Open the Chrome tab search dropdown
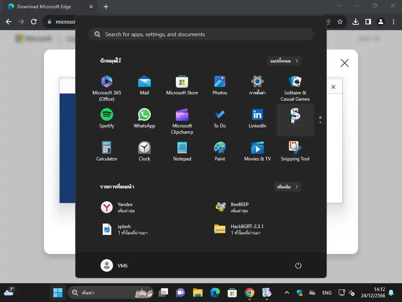 pyautogui.click(x=339, y=6)
